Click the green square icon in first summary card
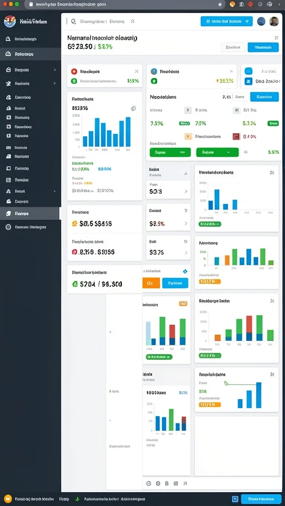Image resolution: width=285 pixels, height=506 pixels. [x=74, y=81]
